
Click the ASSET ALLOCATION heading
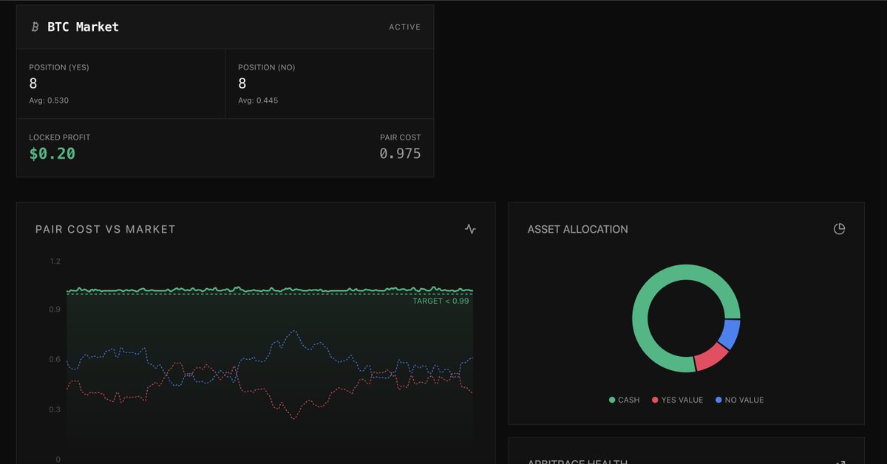pyautogui.click(x=578, y=229)
